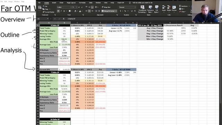
Task: Open the Copy options dropdown arrow
Action: 50,9
